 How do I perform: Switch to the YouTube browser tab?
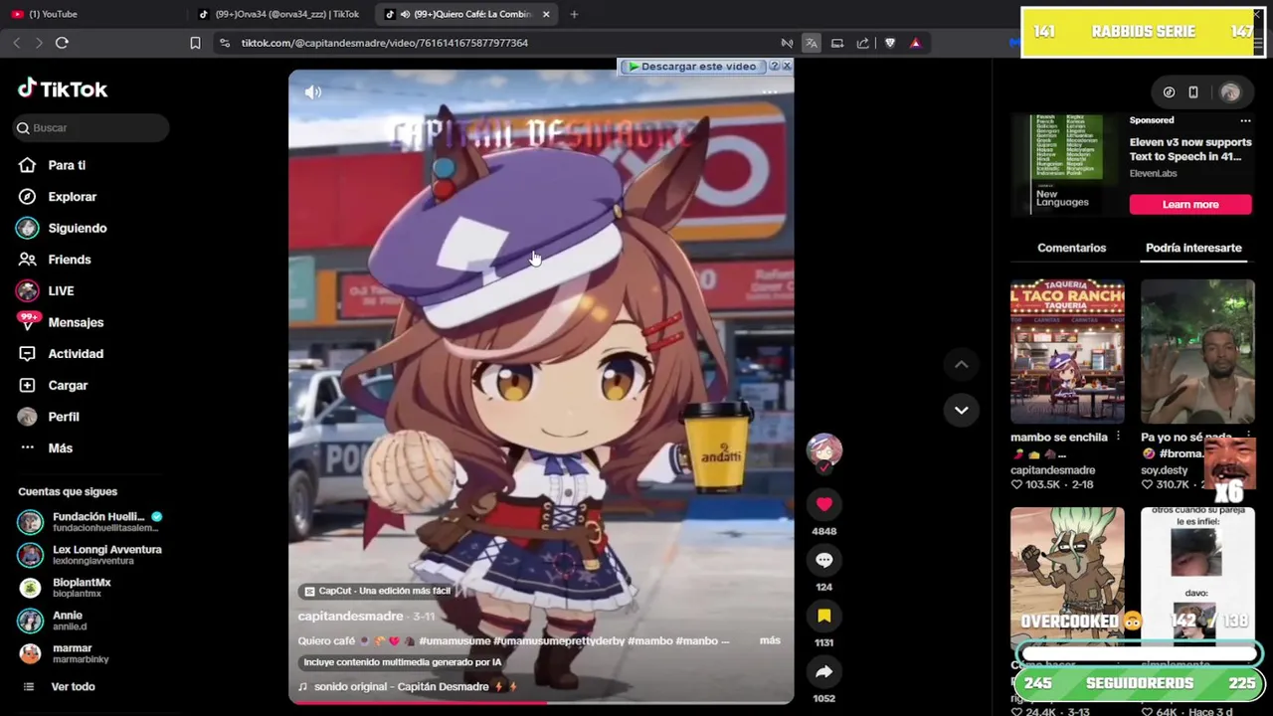tap(94, 14)
